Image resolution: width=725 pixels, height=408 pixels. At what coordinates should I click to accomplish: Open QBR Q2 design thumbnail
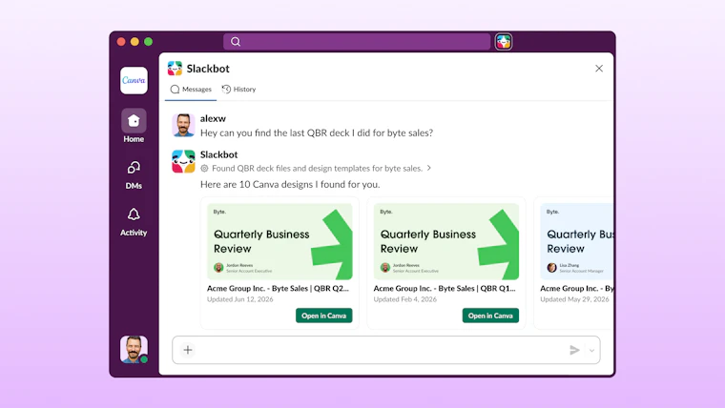pyautogui.click(x=280, y=241)
